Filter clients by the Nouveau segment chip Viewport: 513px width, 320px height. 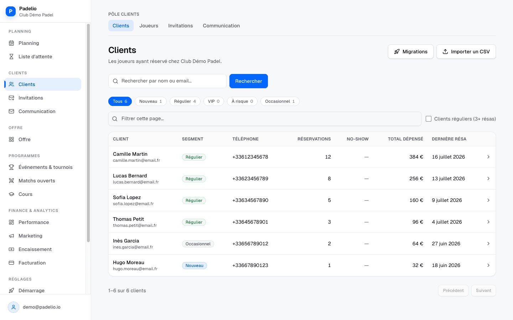pos(151,101)
